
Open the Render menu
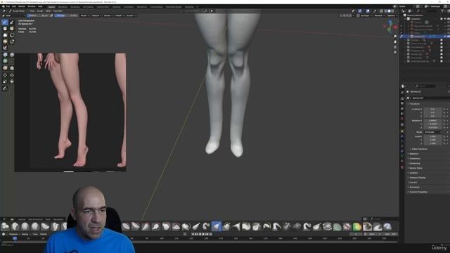coord(22,6)
